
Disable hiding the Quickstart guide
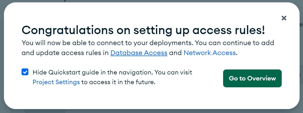click(x=25, y=72)
